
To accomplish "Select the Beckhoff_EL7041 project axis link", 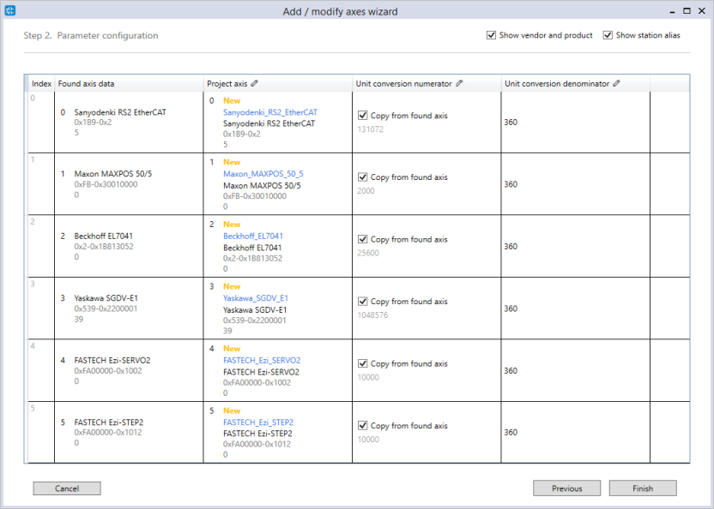I will (x=252, y=236).
